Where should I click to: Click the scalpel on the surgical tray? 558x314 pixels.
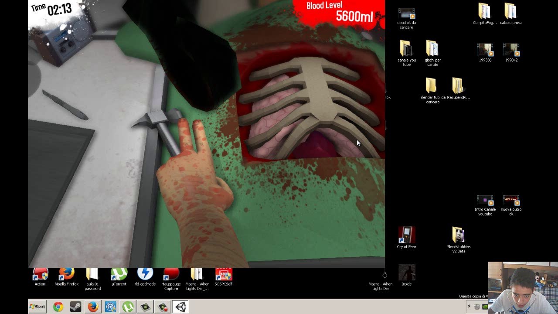point(65,105)
